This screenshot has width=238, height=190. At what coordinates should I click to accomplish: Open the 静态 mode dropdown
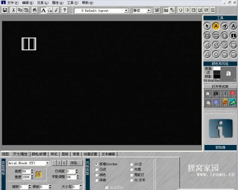(149, 10)
